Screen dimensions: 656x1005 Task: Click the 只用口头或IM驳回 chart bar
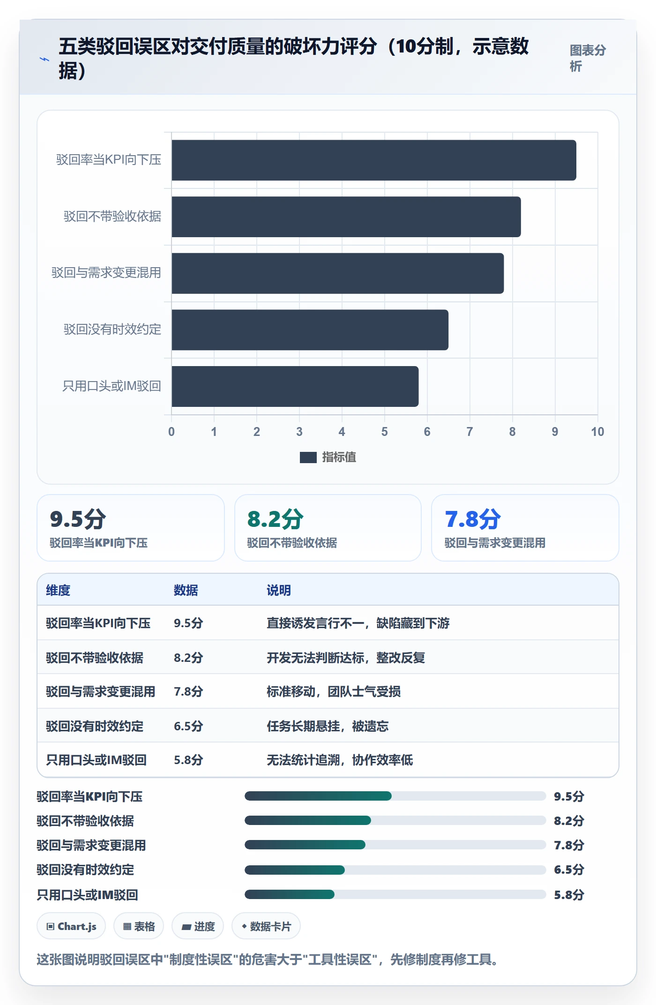tap(295, 386)
